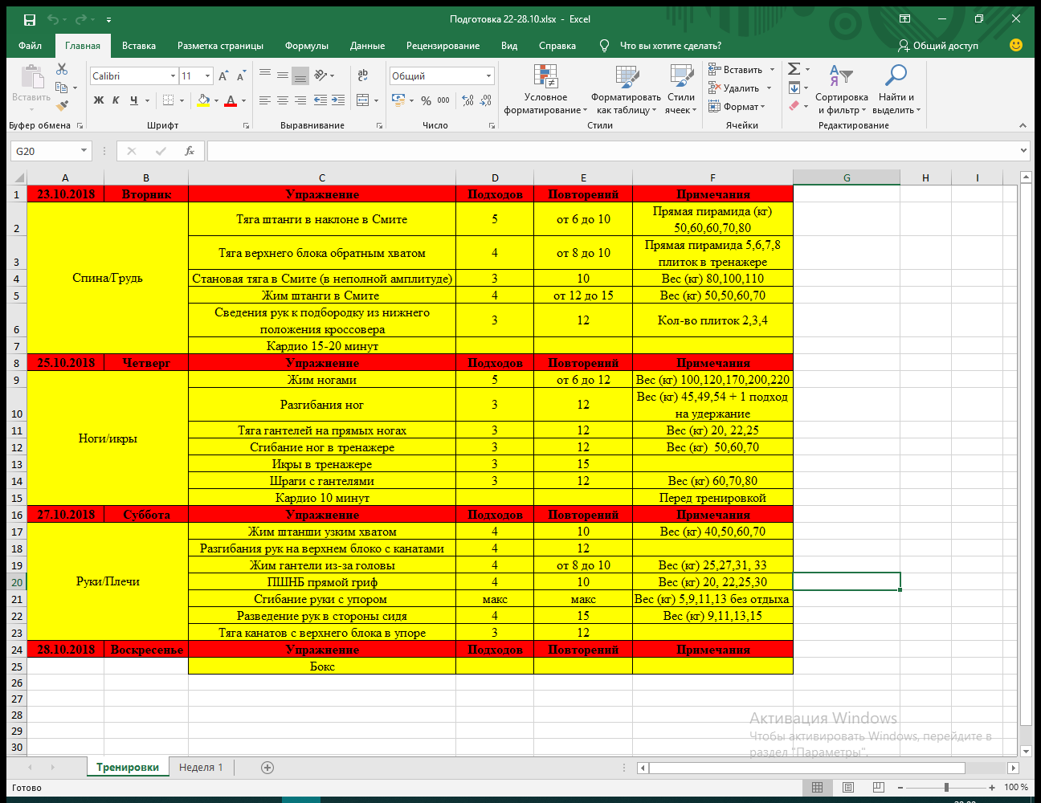Image resolution: width=1041 pixels, height=803 pixels.
Task: Toggle Italic formatting button
Action: pos(116,100)
